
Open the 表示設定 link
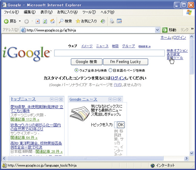(173, 54)
